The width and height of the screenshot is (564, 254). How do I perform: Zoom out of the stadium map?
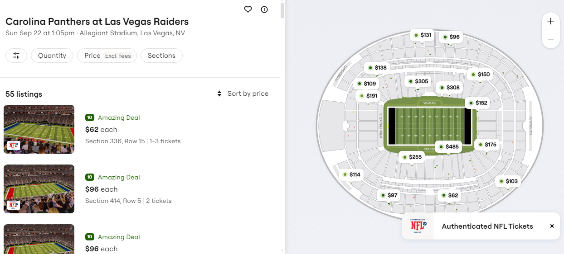point(550,39)
